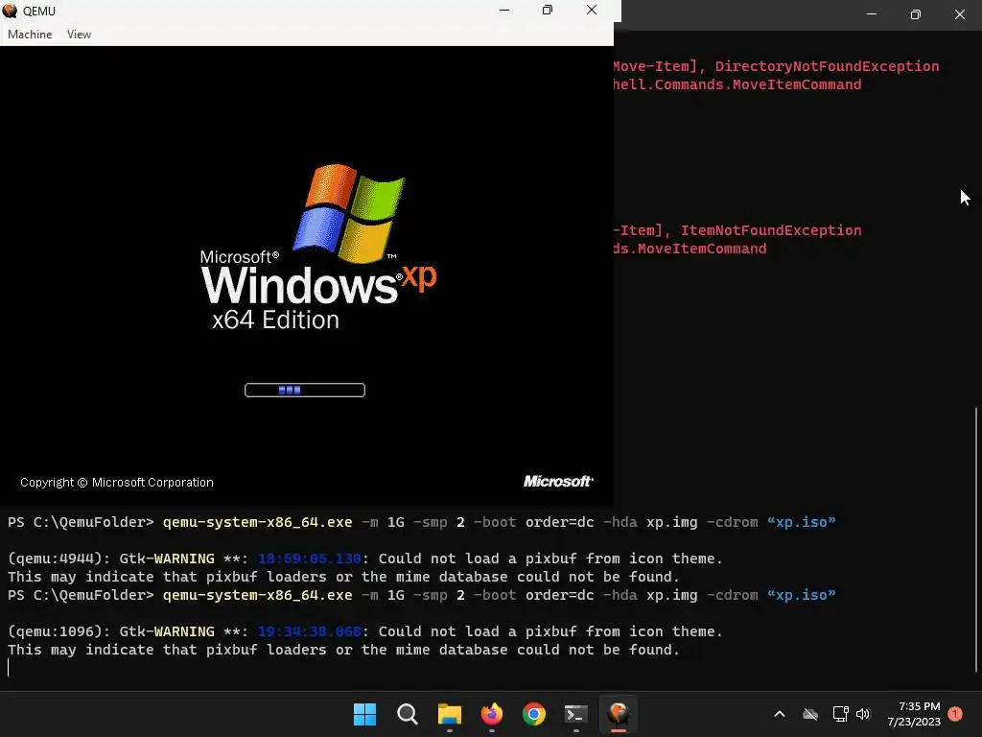Click the "hell.Commands.MoveItemCommand" error text
This screenshot has height=737, width=982.
pos(737,84)
